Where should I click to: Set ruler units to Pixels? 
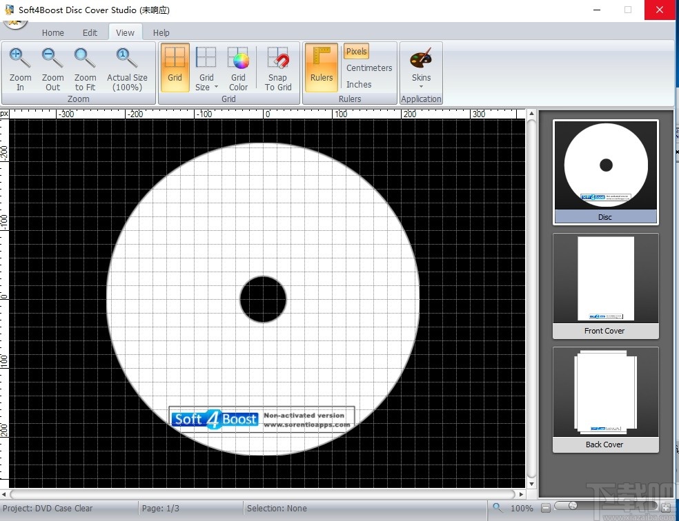[356, 51]
